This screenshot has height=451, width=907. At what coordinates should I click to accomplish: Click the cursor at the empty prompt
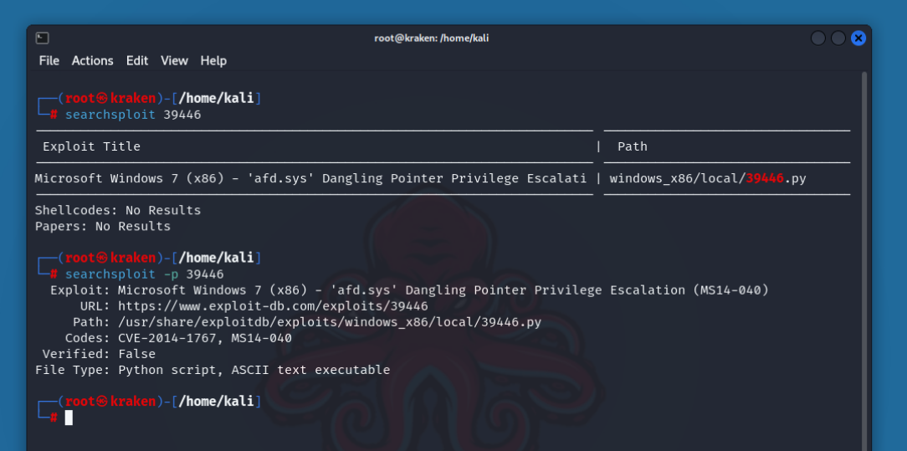(x=69, y=418)
